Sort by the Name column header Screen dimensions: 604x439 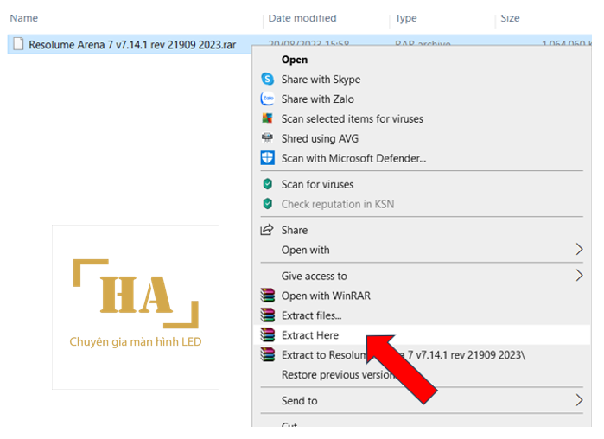pos(24,18)
